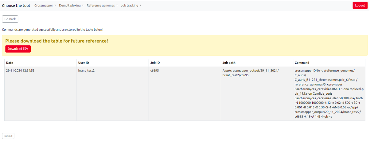Click the 'Choose the tool' brand link
The height and width of the screenshot is (142, 370).
16,5
